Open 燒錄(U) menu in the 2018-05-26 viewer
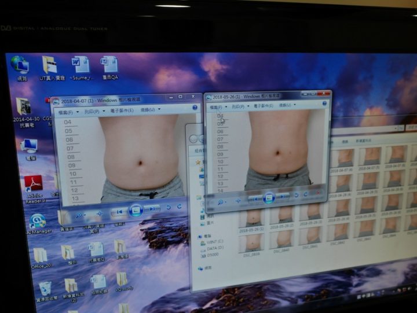The width and height of the screenshot is (417, 313). [286, 106]
